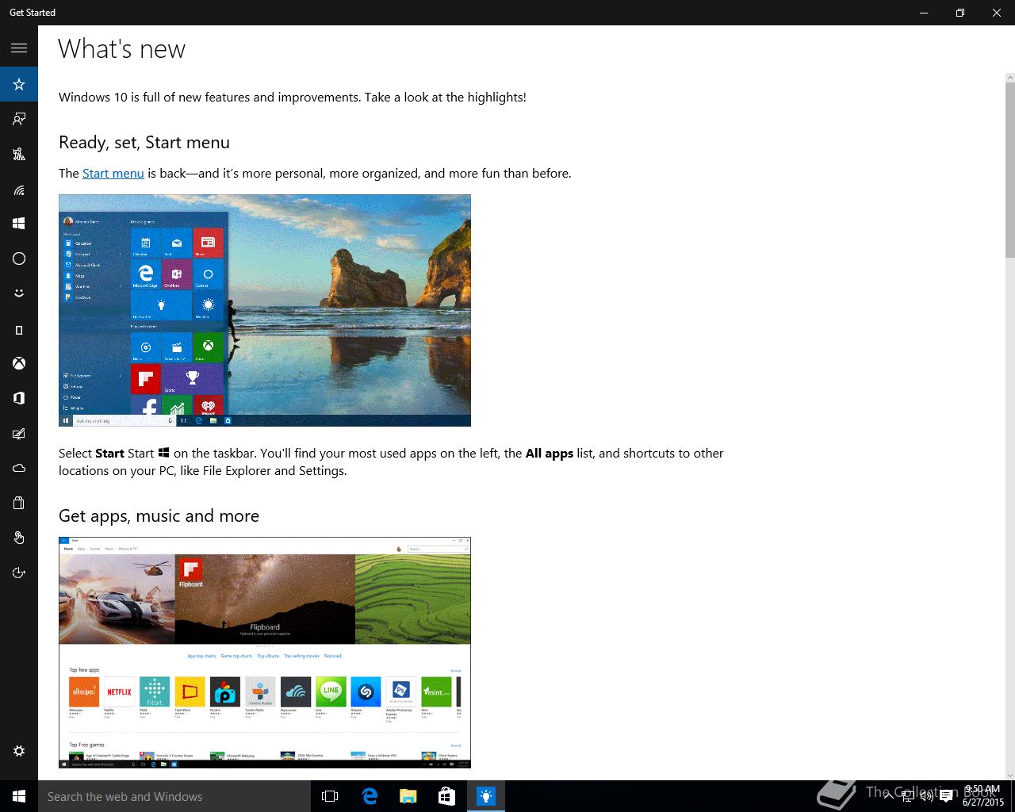Image resolution: width=1015 pixels, height=812 pixels.
Task: Open the phone device sidebar section
Action: coord(19,330)
